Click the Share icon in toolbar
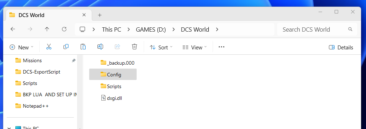This screenshot has height=129, width=366. (117, 47)
